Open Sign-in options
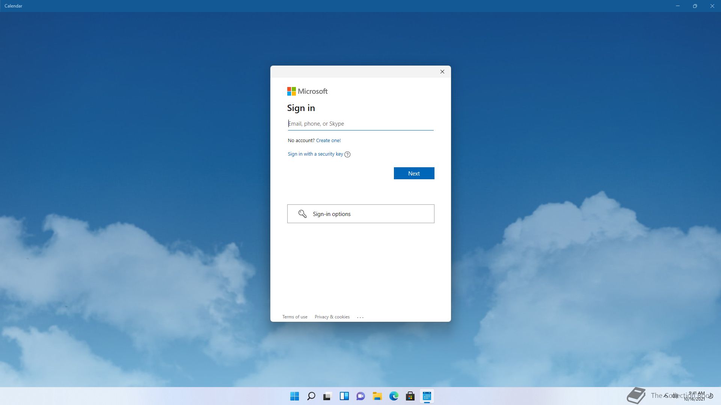 pos(360,214)
